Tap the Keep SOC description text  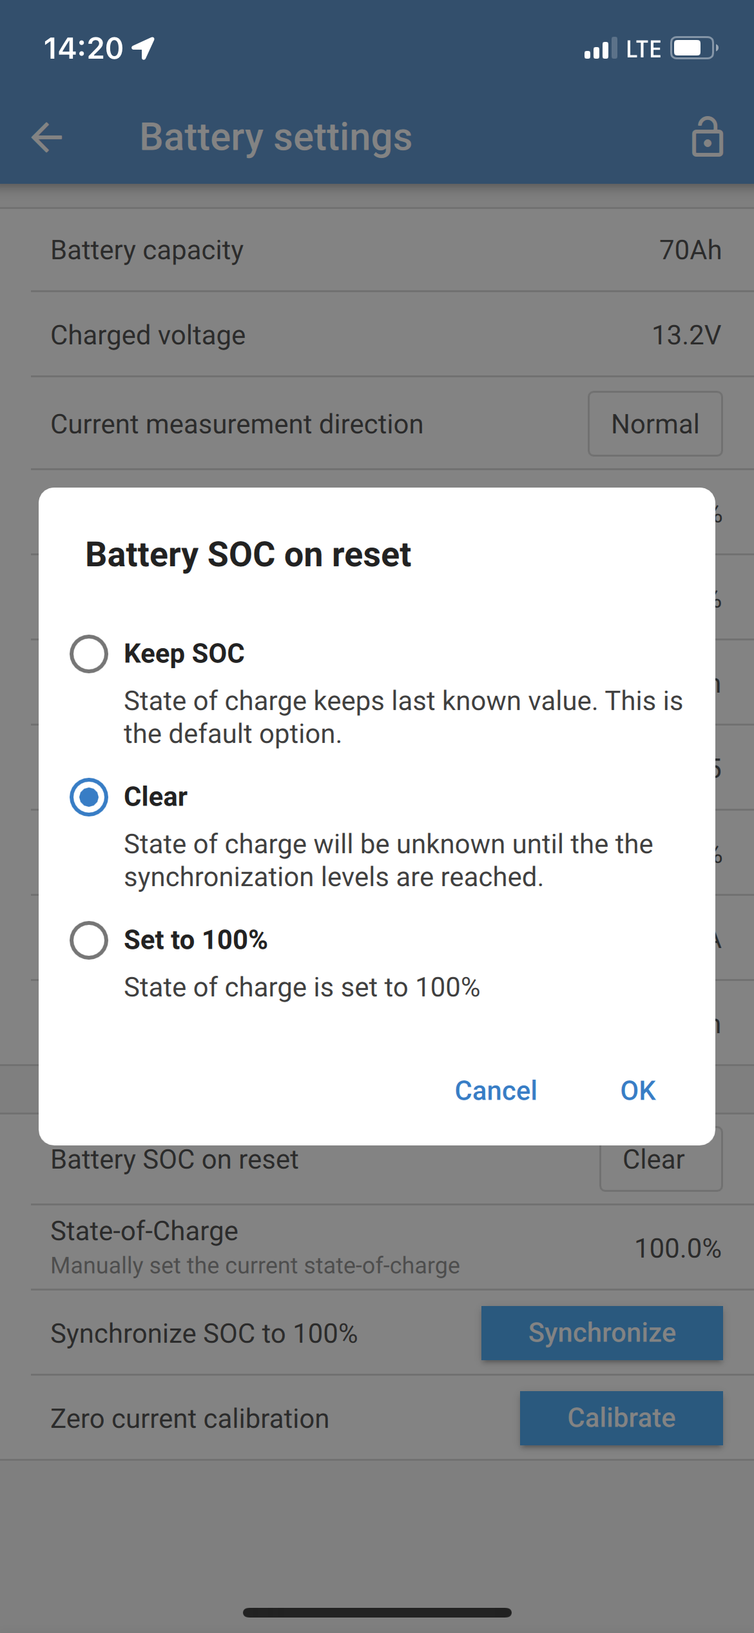tap(403, 717)
